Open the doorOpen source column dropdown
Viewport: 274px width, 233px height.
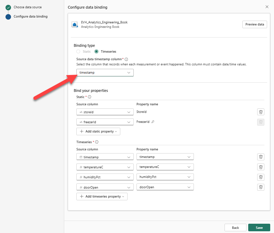click(x=105, y=187)
